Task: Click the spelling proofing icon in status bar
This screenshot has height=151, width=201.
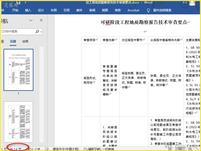Action: (x=47, y=149)
